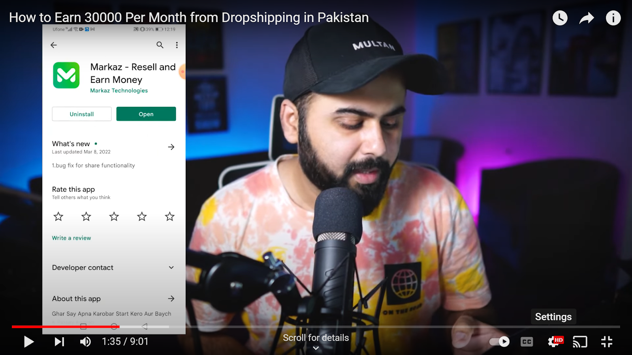This screenshot has height=355, width=632.
Task: Click the Play Store search icon
Action: coord(160,45)
